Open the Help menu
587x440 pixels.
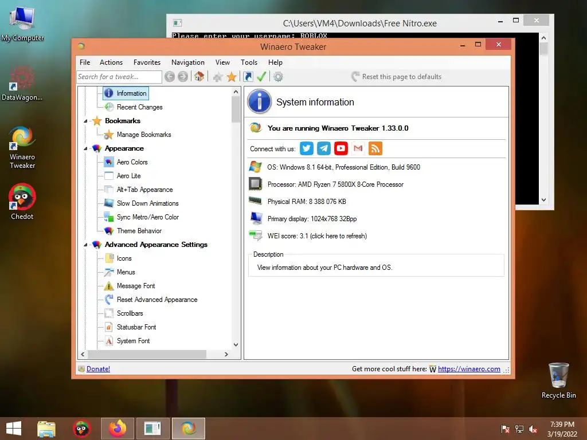[275, 62]
